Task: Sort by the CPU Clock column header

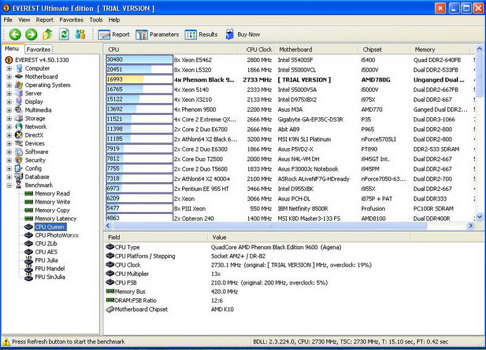Action: (256, 49)
